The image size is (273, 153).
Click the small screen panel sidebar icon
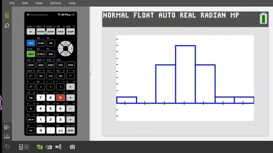point(7,136)
